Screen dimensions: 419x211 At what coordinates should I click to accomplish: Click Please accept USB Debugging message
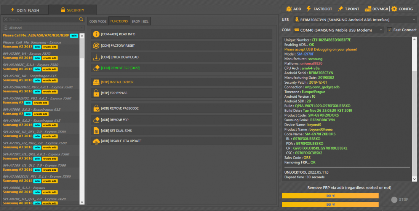click(320, 49)
